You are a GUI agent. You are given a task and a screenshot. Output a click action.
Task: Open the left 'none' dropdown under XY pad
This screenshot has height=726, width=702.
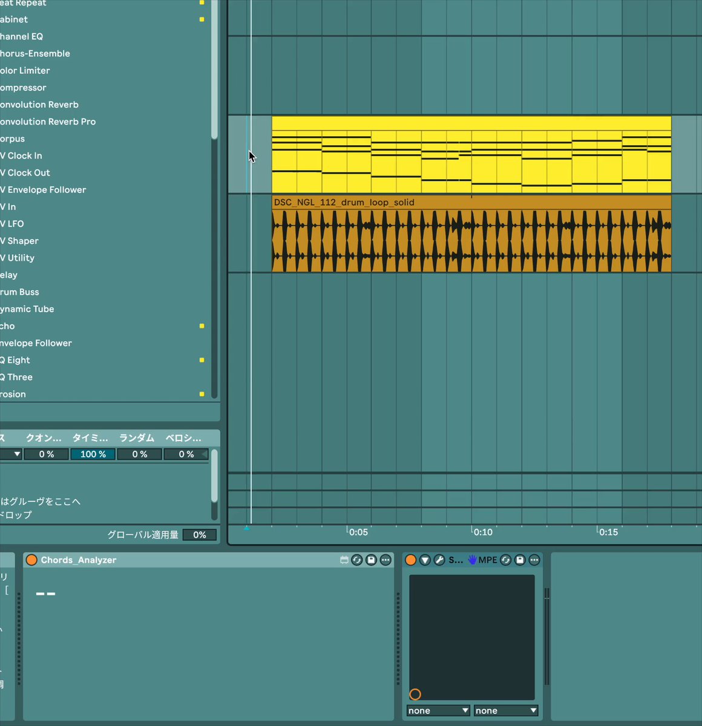pos(439,710)
